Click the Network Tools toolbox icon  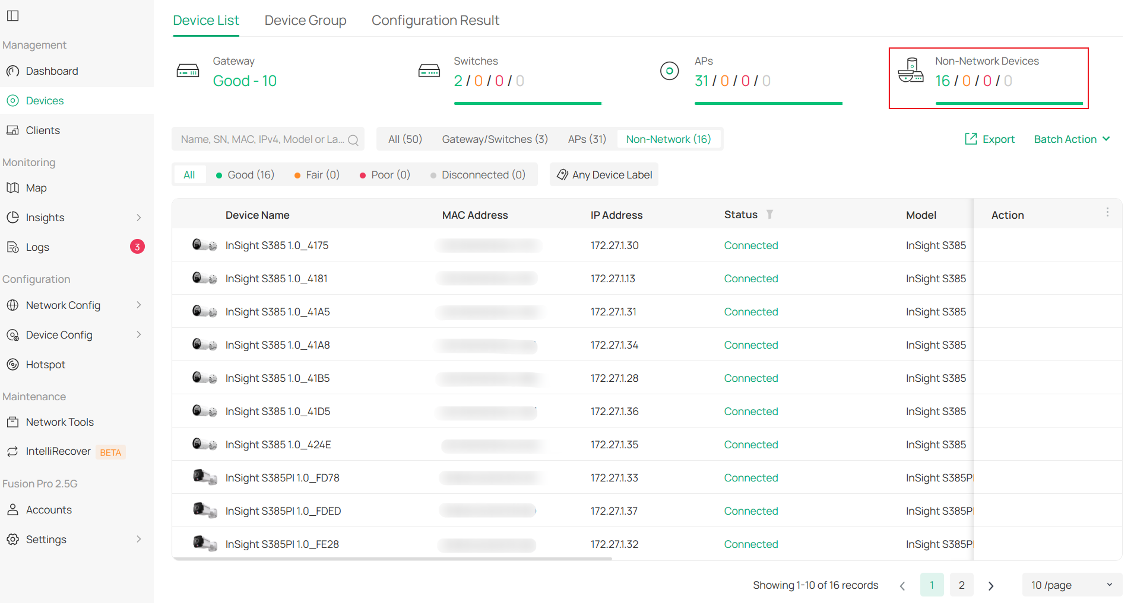pyautogui.click(x=13, y=422)
